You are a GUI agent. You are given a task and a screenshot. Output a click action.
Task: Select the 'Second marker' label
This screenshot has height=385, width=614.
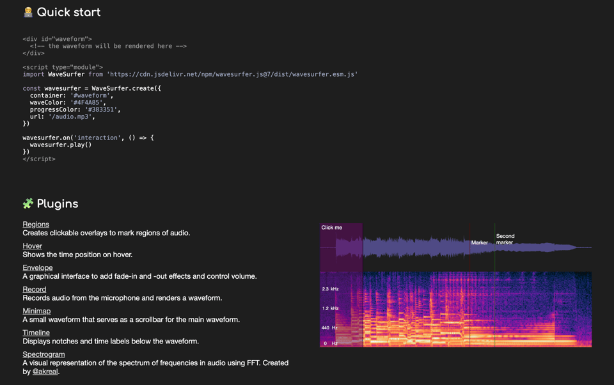pos(505,239)
